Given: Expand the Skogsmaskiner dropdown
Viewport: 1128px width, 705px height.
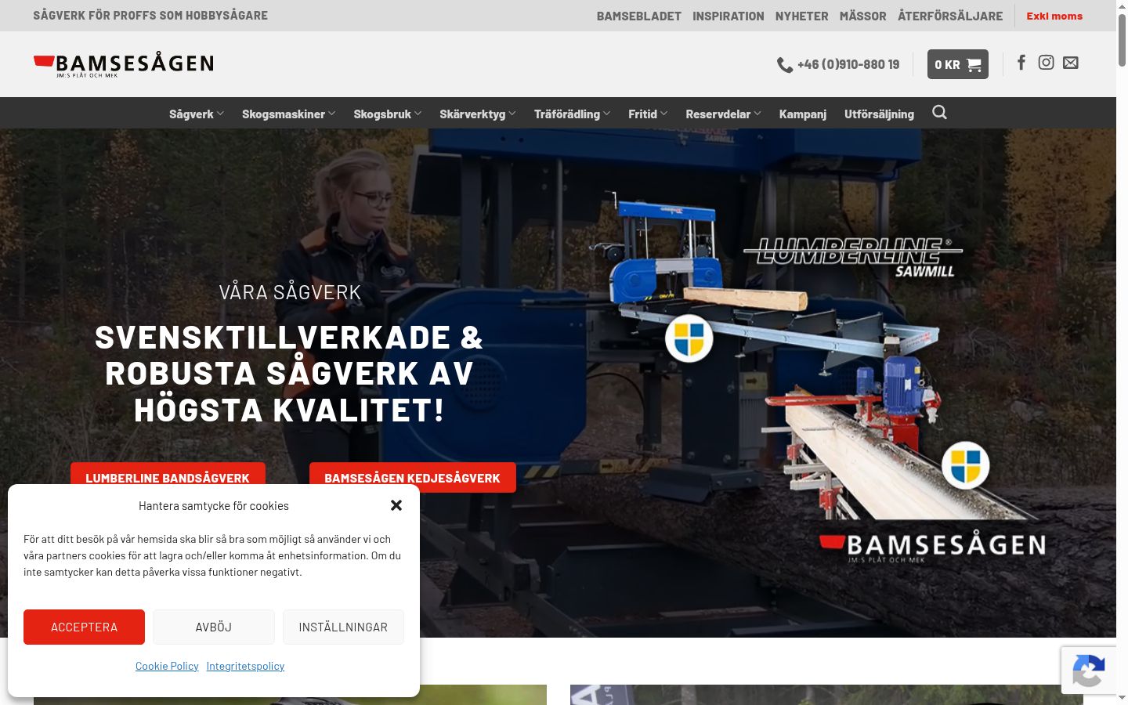Looking at the screenshot, I should (289, 114).
